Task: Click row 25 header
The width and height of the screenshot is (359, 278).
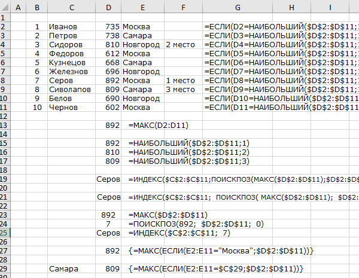Action: click(x=6, y=233)
